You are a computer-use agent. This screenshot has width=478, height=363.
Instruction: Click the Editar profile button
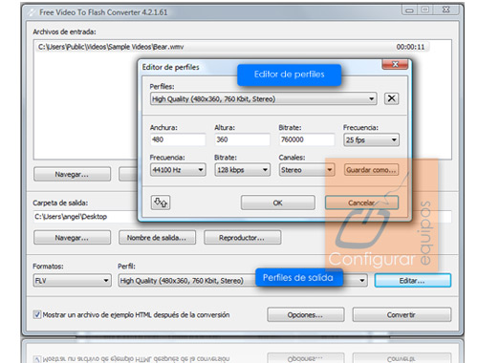tap(413, 281)
